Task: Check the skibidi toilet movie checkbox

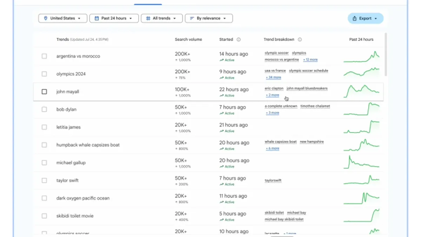Action: tap(44, 216)
